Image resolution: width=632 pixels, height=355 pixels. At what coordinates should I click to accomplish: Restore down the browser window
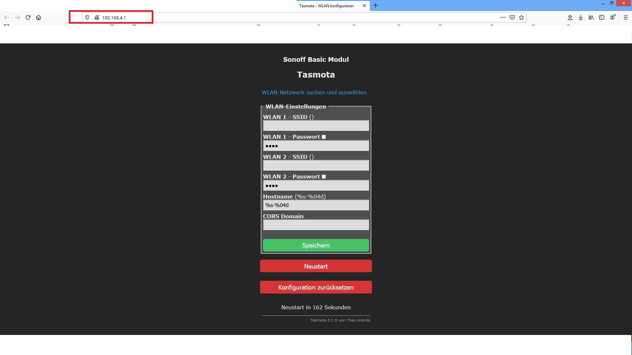(x=612, y=3)
